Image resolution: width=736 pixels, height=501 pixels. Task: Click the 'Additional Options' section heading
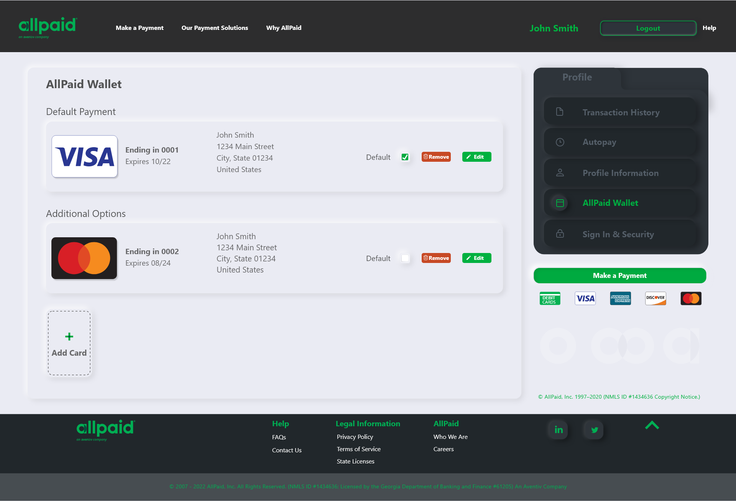point(86,214)
